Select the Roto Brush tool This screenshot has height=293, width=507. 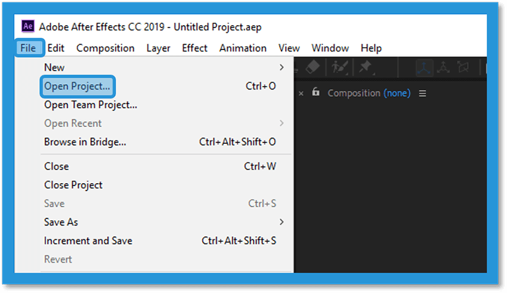point(339,67)
